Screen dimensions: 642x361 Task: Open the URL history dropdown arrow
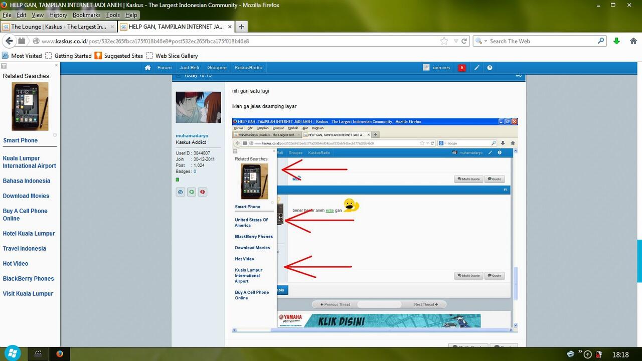[455, 41]
